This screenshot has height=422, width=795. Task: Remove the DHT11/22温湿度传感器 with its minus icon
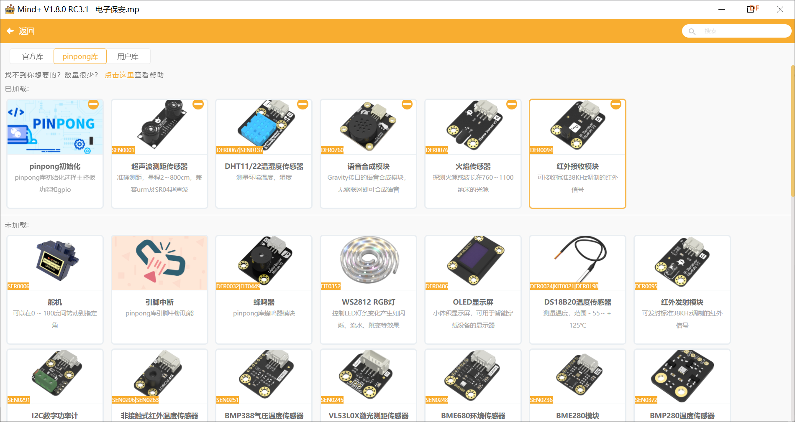point(303,104)
